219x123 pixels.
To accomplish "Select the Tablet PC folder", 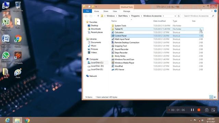I will [x=157, y=29].
